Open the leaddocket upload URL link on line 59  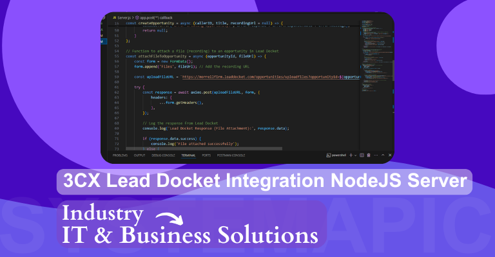271,76
